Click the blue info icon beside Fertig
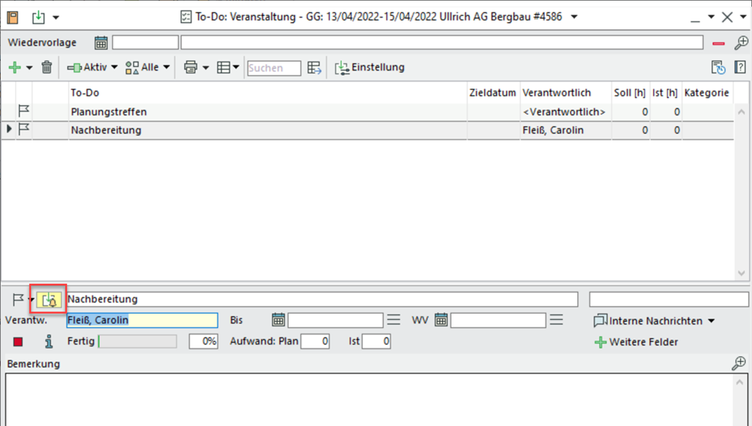The image size is (752, 426). coord(49,341)
